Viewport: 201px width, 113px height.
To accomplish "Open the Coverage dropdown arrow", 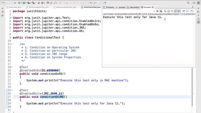I will tap(31, 3).
